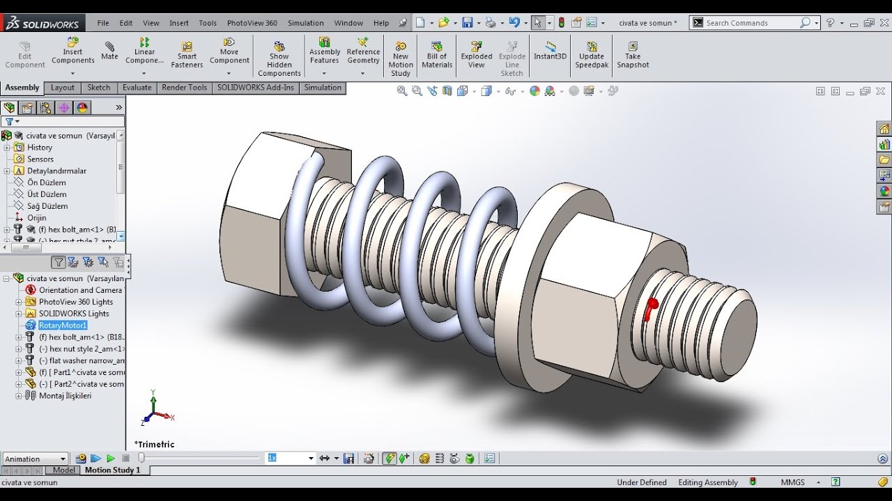Open Bill of Materials
Screen dimensions: 892x501
pyautogui.click(x=437, y=55)
